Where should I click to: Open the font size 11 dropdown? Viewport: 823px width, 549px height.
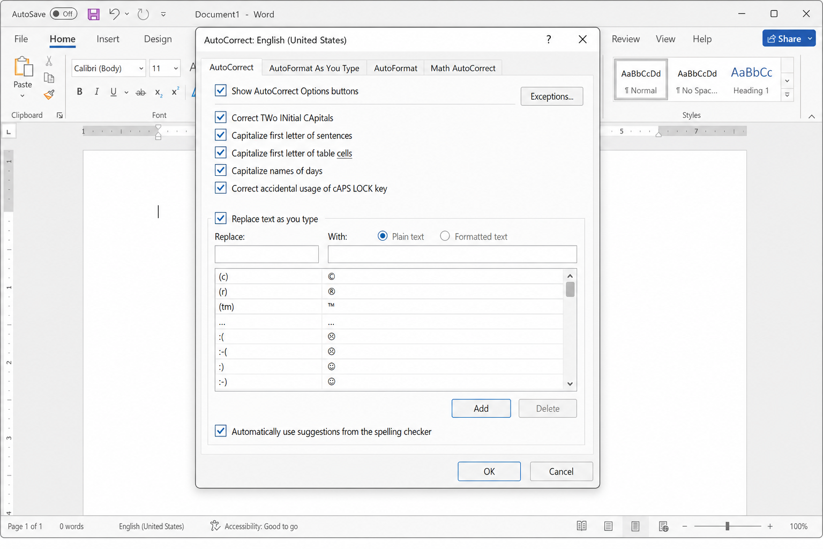point(176,69)
